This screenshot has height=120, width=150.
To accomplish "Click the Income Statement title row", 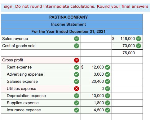I will (72, 24).
